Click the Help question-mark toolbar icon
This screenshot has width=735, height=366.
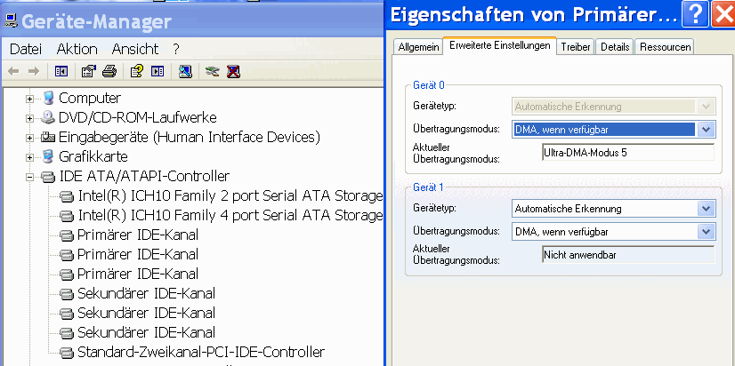(x=136, y=71)
